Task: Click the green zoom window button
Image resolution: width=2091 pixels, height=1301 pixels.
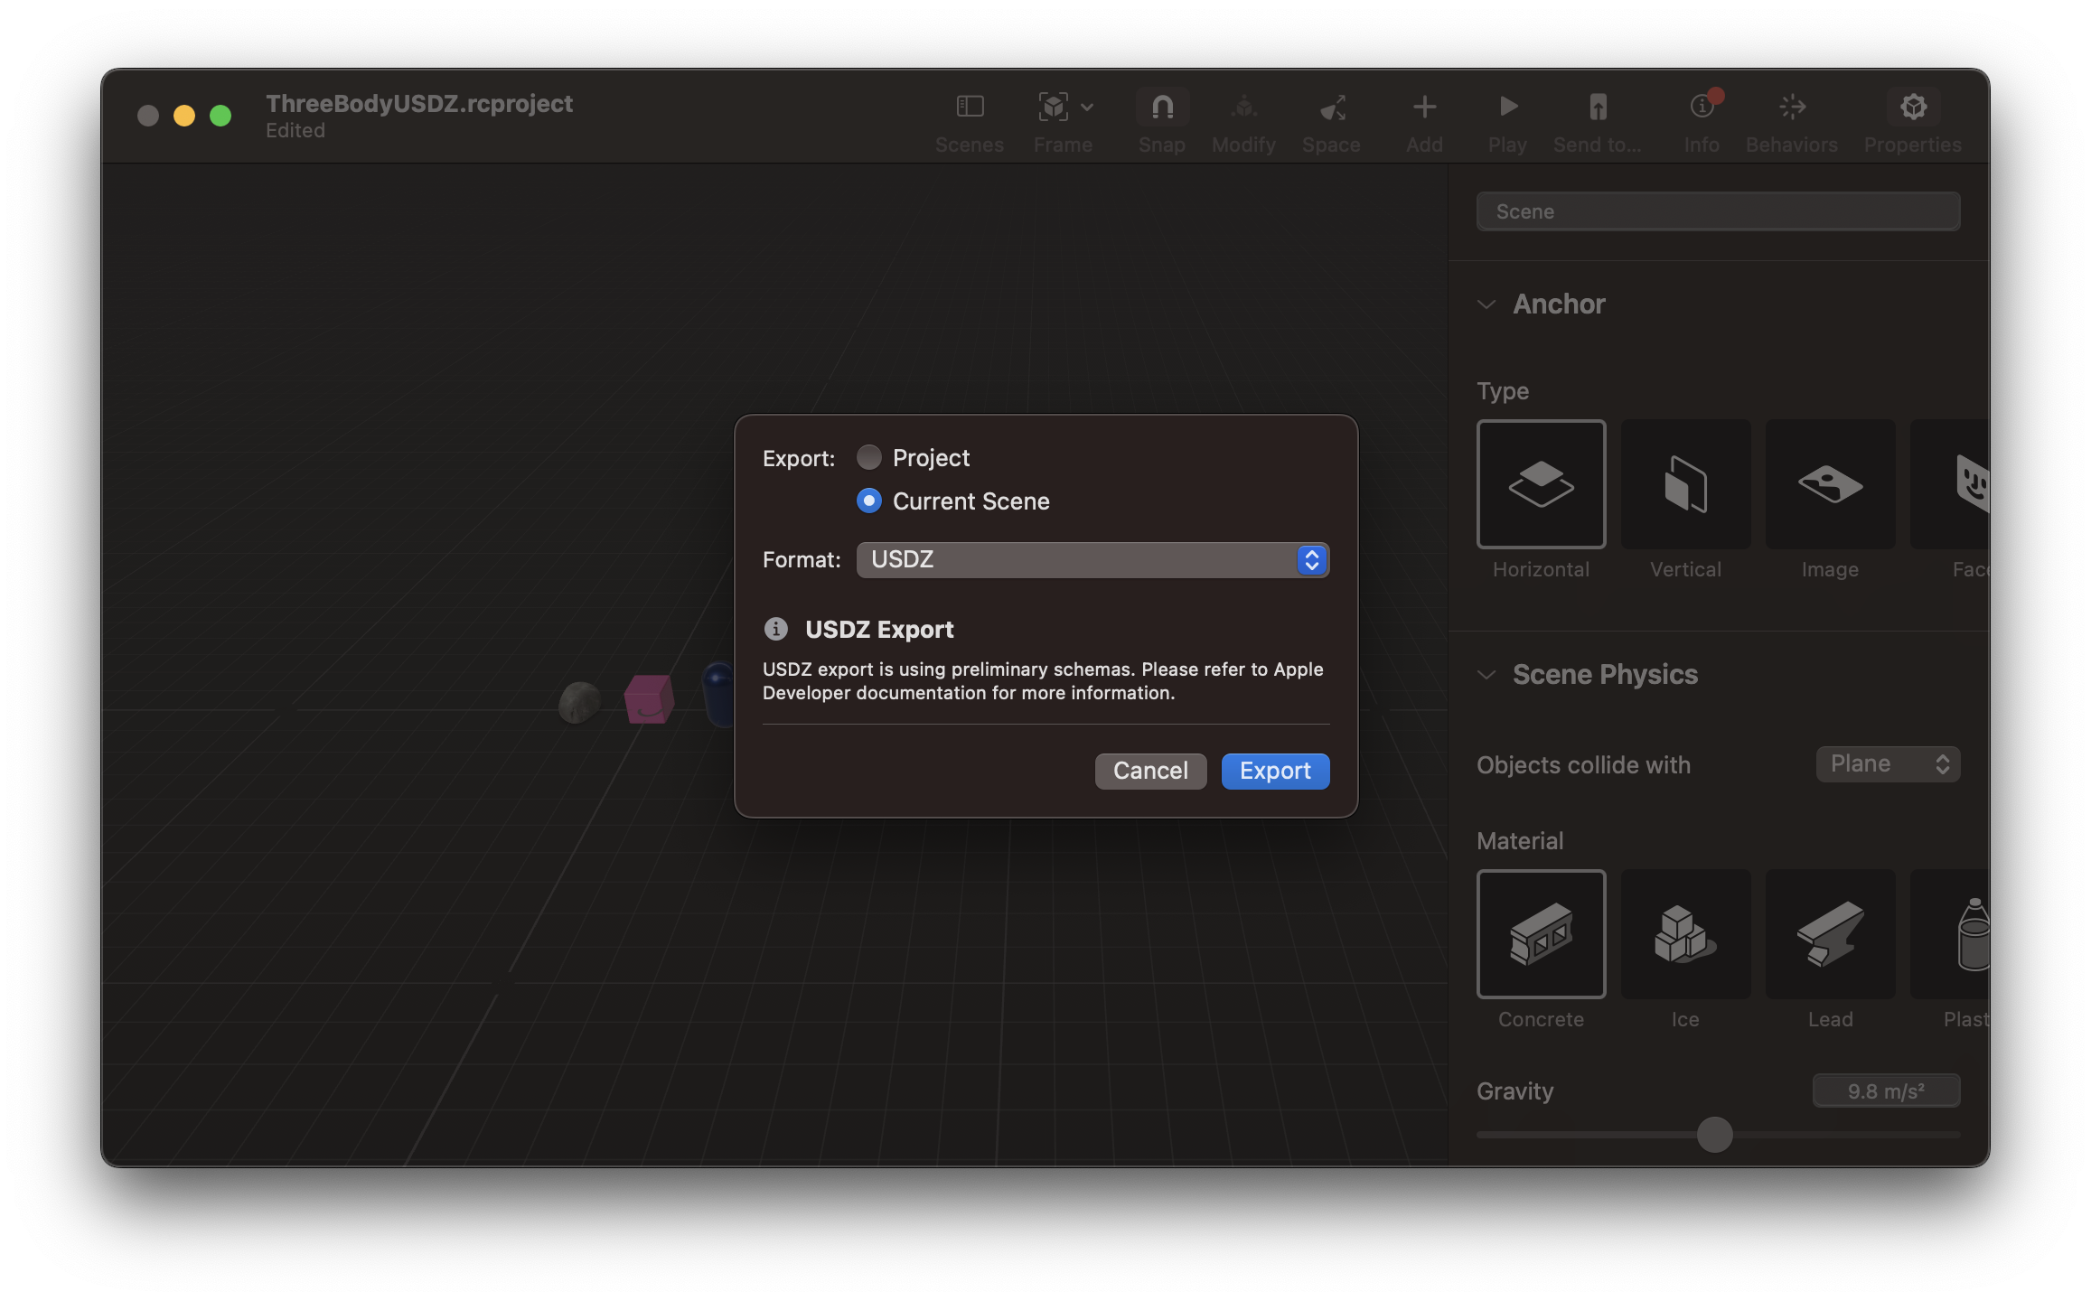Action: click(220, 116)
